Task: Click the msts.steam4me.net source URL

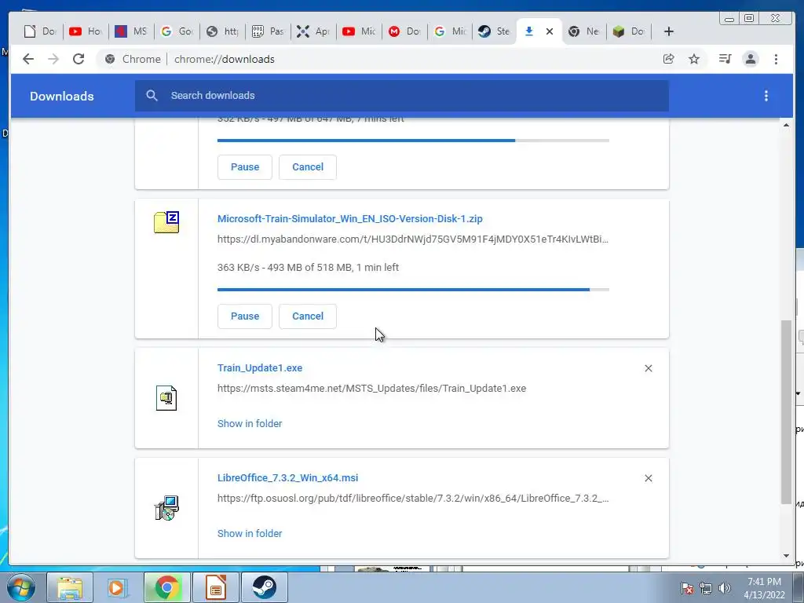Action: click(x=371, y=389)
